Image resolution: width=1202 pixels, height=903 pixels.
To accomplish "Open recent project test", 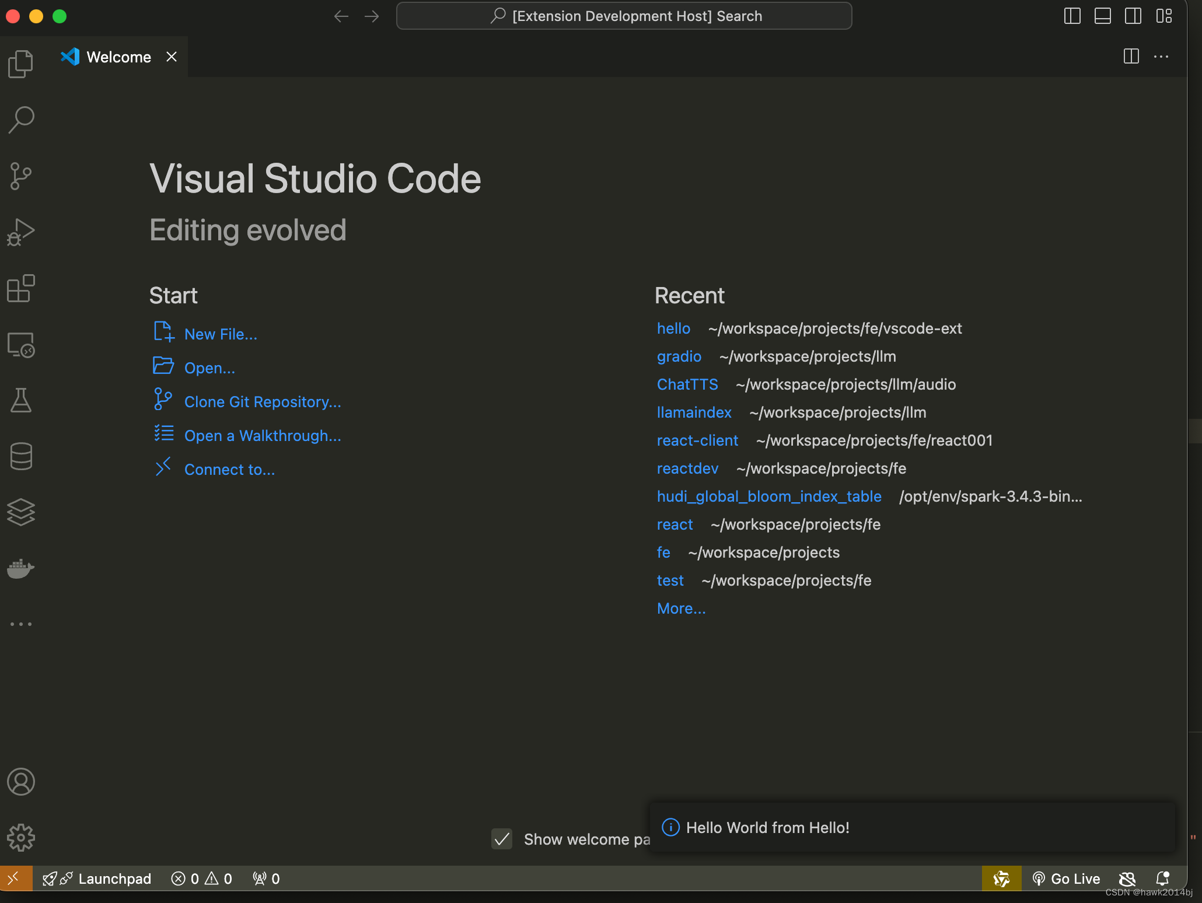I will pyautogui.click(x=670, y=580).
